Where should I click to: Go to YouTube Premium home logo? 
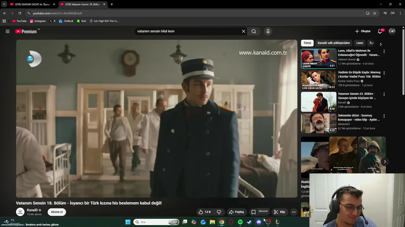(26, 31)
